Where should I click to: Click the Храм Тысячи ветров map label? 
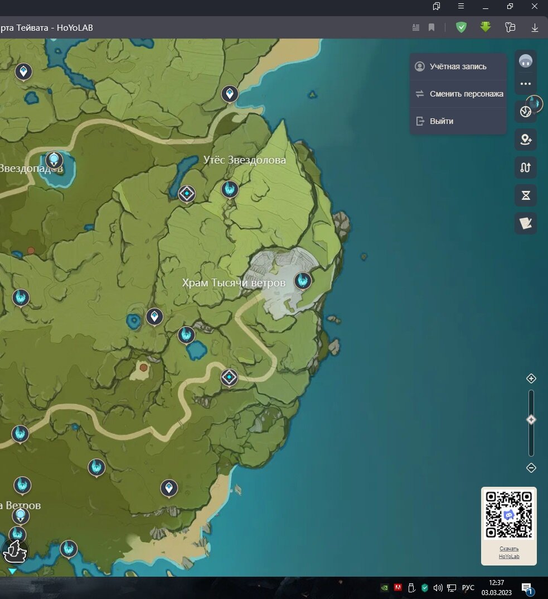234,282
